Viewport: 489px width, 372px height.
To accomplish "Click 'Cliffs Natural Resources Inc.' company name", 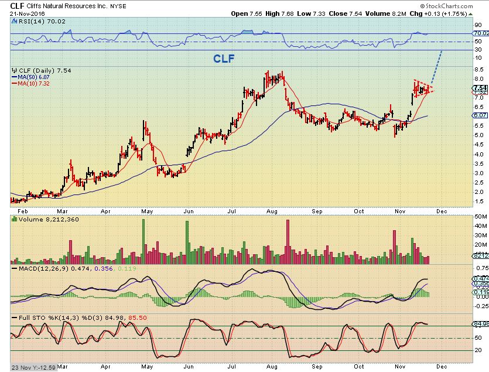I will [67, 6].
